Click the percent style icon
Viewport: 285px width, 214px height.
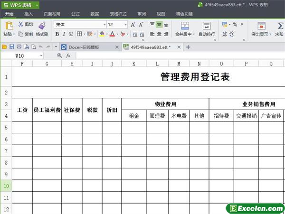235,24
